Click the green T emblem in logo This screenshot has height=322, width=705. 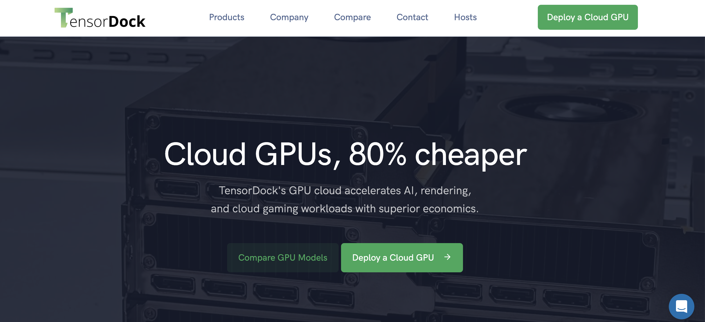coord(63,18)
